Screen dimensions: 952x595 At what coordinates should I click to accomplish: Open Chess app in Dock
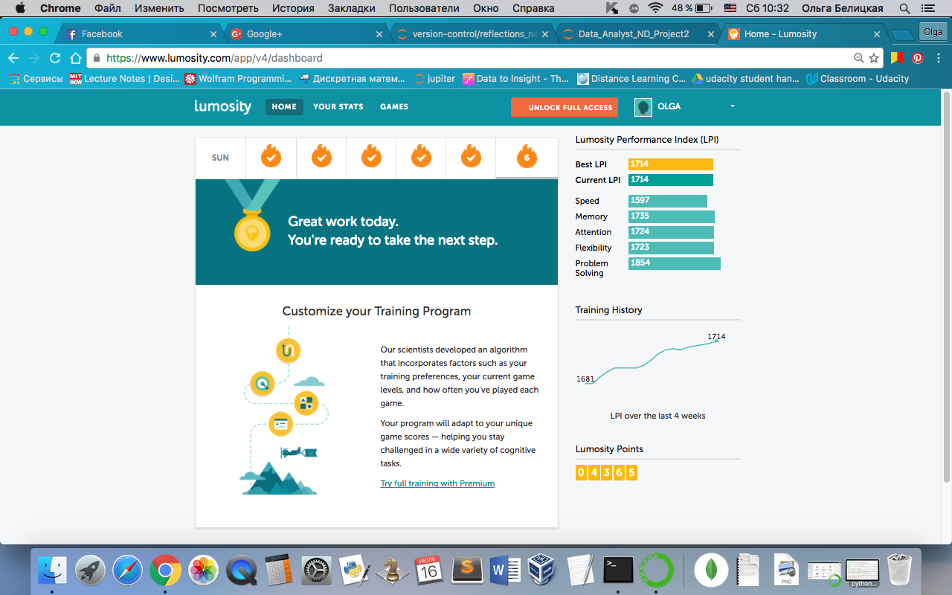tap(390, 570)
